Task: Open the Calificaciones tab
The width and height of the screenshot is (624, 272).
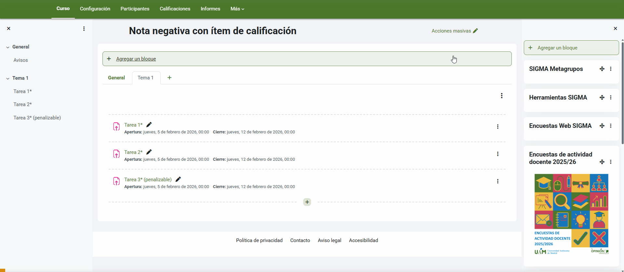Action: click(175, 9)
